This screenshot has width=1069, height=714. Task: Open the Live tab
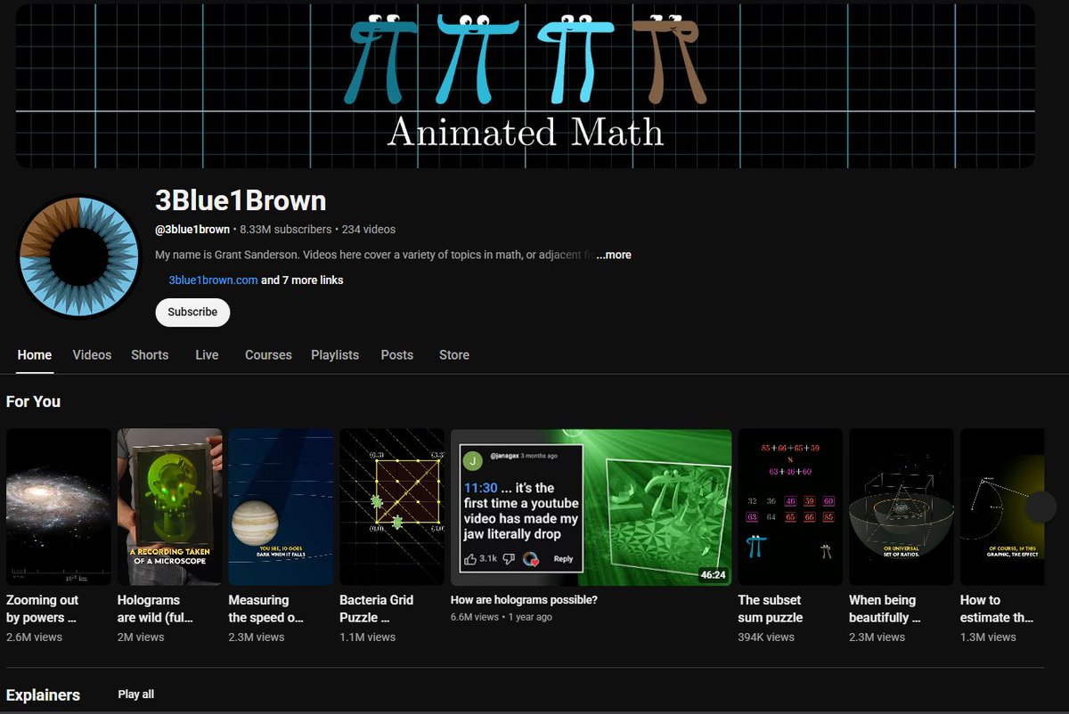[x=207, y=354]
